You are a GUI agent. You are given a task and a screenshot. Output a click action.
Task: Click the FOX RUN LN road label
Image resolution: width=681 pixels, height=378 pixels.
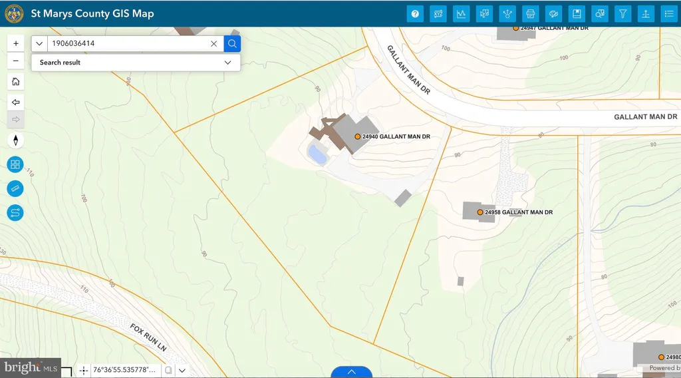148,337
